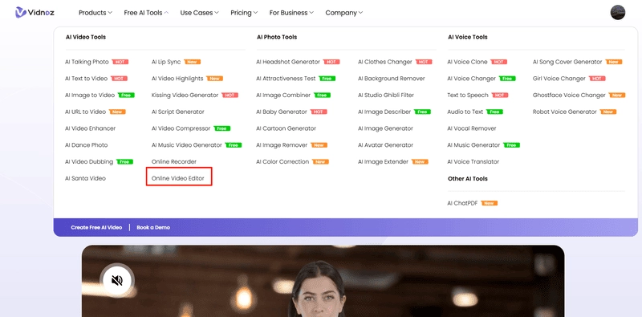642x317 pixels.
Task: Choose AI Image Generator
Action: pos(385,128)
